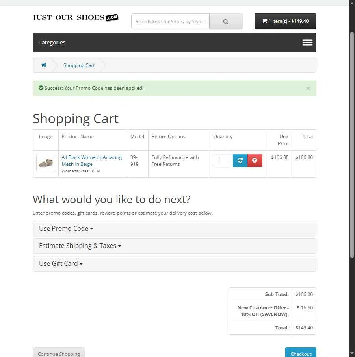Click the Sub-Total value $166.00
The width and height of the screenshot is (355, 357).
coord(304,294)
